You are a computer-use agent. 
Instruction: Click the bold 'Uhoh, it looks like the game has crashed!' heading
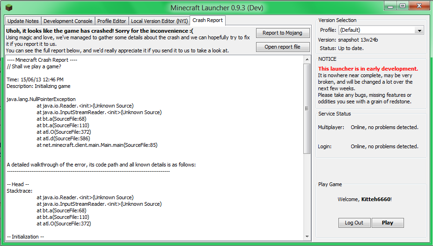[x=100, y=31]
